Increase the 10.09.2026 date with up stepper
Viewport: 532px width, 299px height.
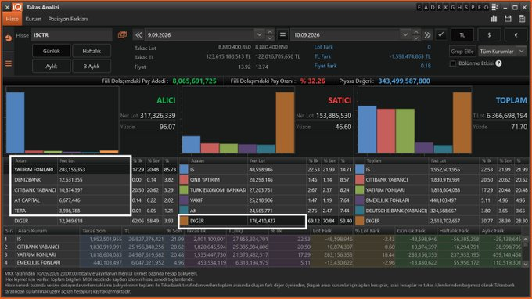(x=416, y=32)
